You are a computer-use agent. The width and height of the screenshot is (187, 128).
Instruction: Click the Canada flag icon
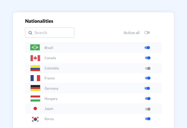tap(35, 58)
